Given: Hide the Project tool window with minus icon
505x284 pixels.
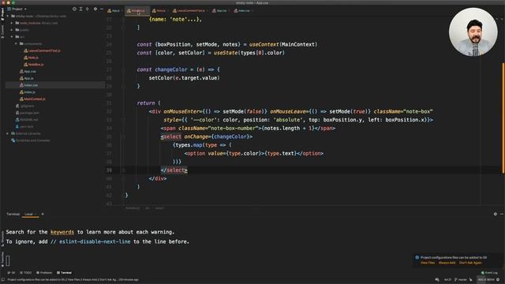Looking at the screenshot, I should tap(102, 9).
